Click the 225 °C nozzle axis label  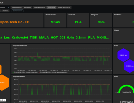[x=16, y=56]
